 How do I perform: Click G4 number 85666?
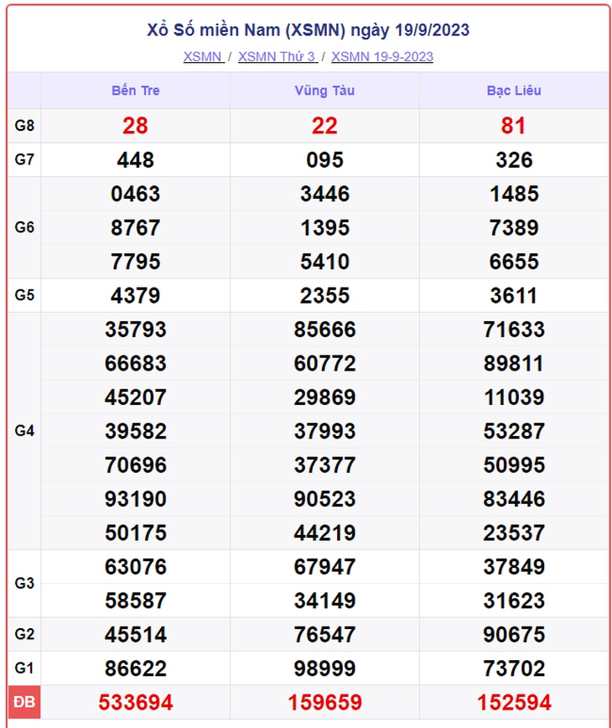click(x=324, y=330)
